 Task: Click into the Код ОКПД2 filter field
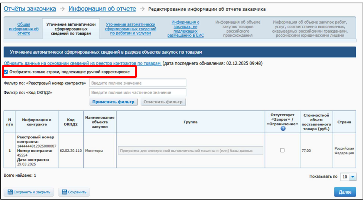coord(138,93)
